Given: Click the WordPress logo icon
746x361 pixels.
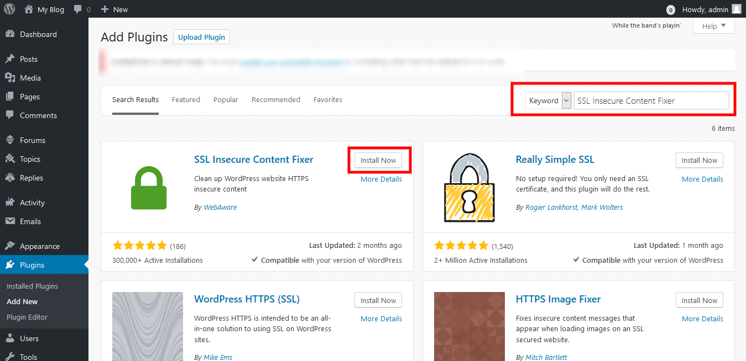Looking at the screenshot, I should 9,9.
